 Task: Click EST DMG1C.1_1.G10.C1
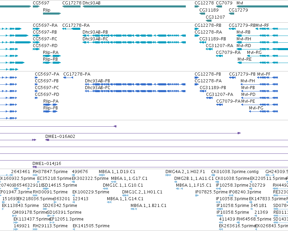(x=105, y=189)
